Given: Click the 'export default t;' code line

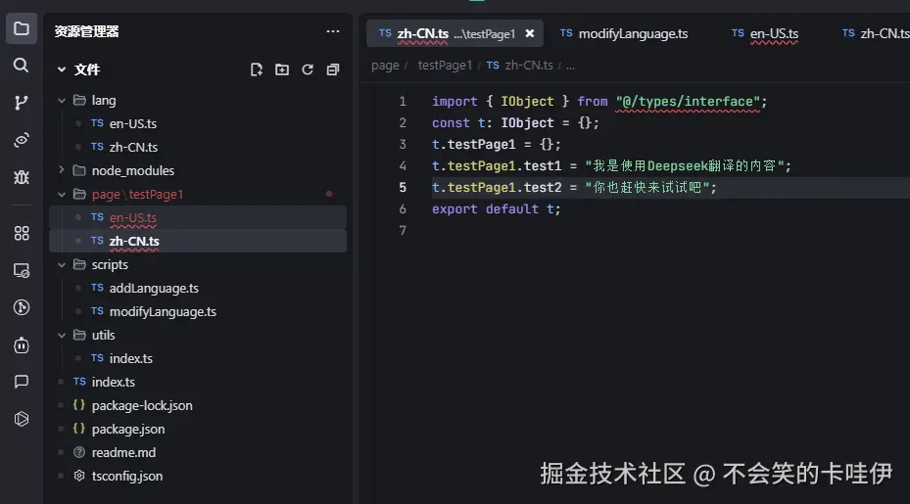Looking at the screenshot, I should [497, 208].
